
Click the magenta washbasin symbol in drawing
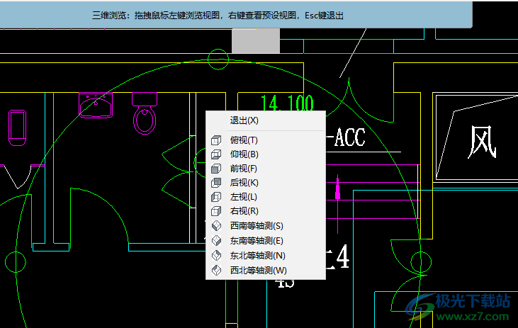(x=96, y=106)
